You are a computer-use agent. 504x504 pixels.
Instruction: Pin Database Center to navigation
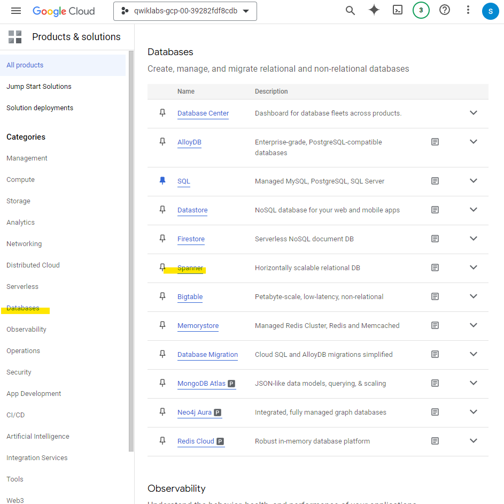(162, 113)
